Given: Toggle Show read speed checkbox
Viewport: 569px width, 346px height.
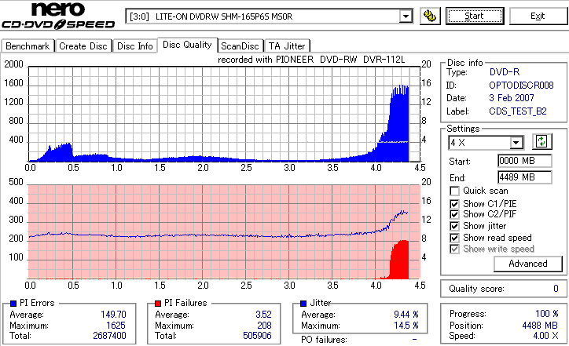Looking at the screenshot, I should (454, 238).
